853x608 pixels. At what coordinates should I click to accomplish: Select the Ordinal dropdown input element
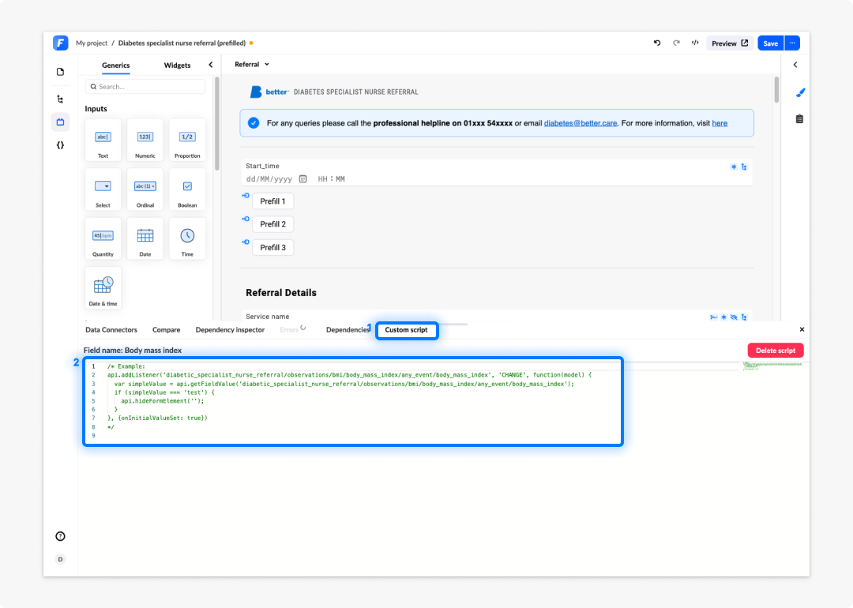pos(145,190)
